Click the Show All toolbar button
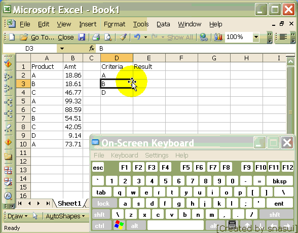The width and height of the screenshot is (298, 233). pyautogui.click(x=180, y=37)
